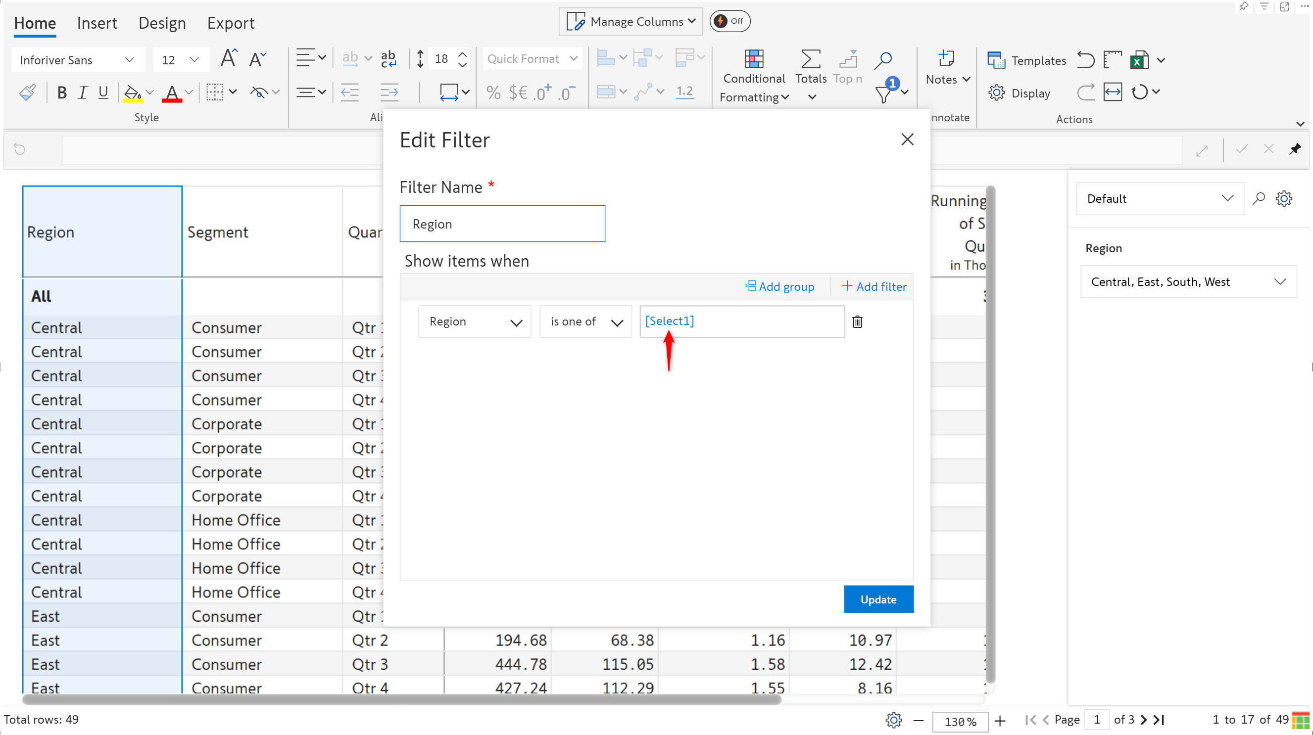This screenshot has width=1313, height=735.
Task: Toggle the Off performance switch
Action: pyautogui.click(x=729, y=21)
